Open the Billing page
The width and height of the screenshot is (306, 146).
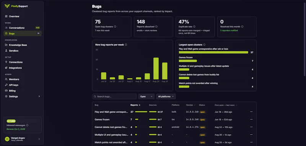click(23, 91)
